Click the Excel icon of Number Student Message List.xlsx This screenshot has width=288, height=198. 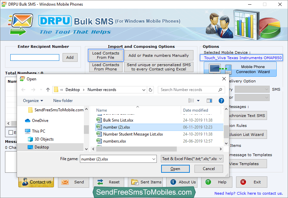(99, 134)
